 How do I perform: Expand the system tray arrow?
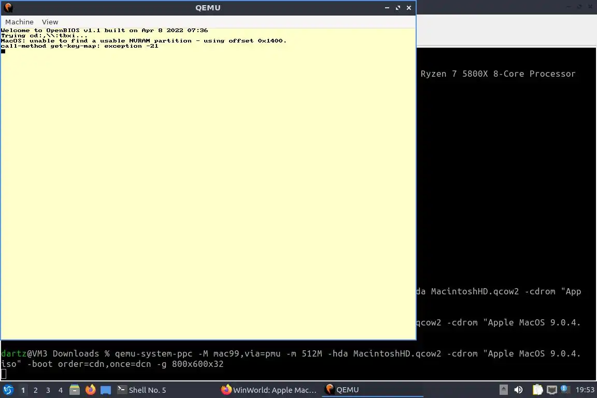click(x=503, y=390)
